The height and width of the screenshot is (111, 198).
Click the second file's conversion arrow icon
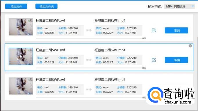89,60
